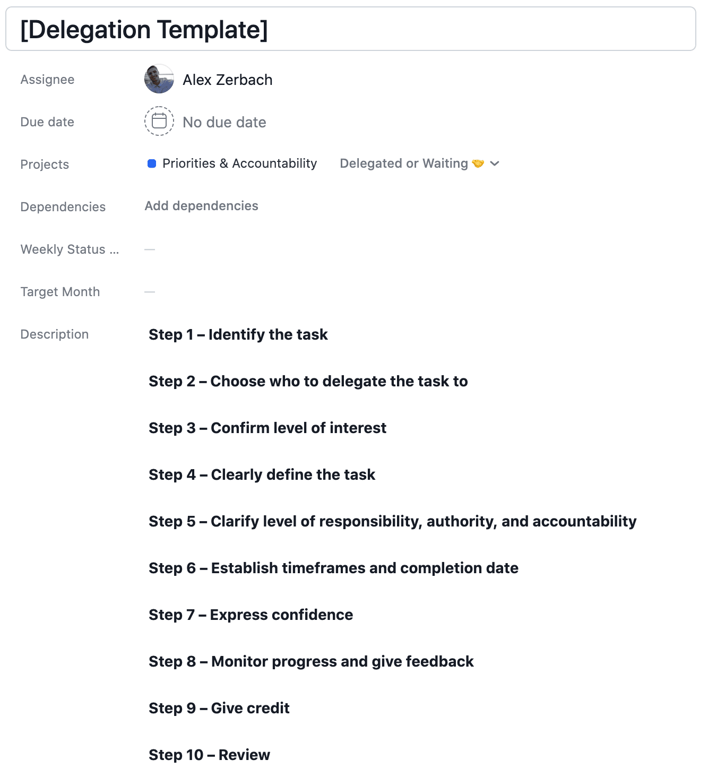
Task: Click Step 7 Express confidence text
Action: pyautogui.click(x=251, y=615)
